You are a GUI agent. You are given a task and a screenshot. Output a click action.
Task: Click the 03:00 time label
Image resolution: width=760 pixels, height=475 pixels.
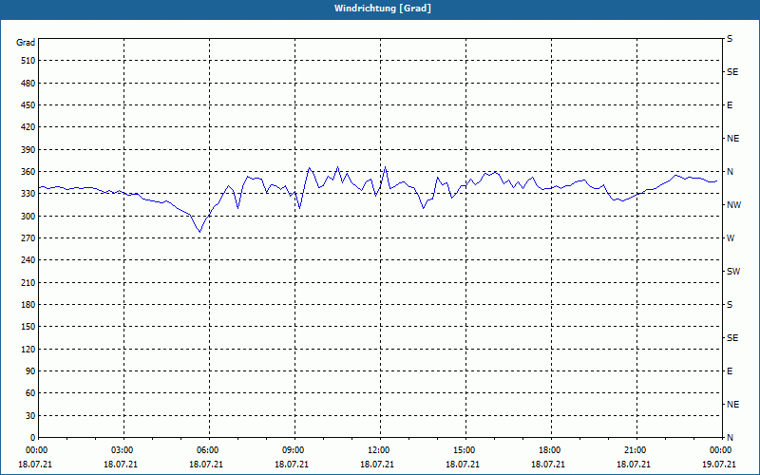[x=123, y=450]
